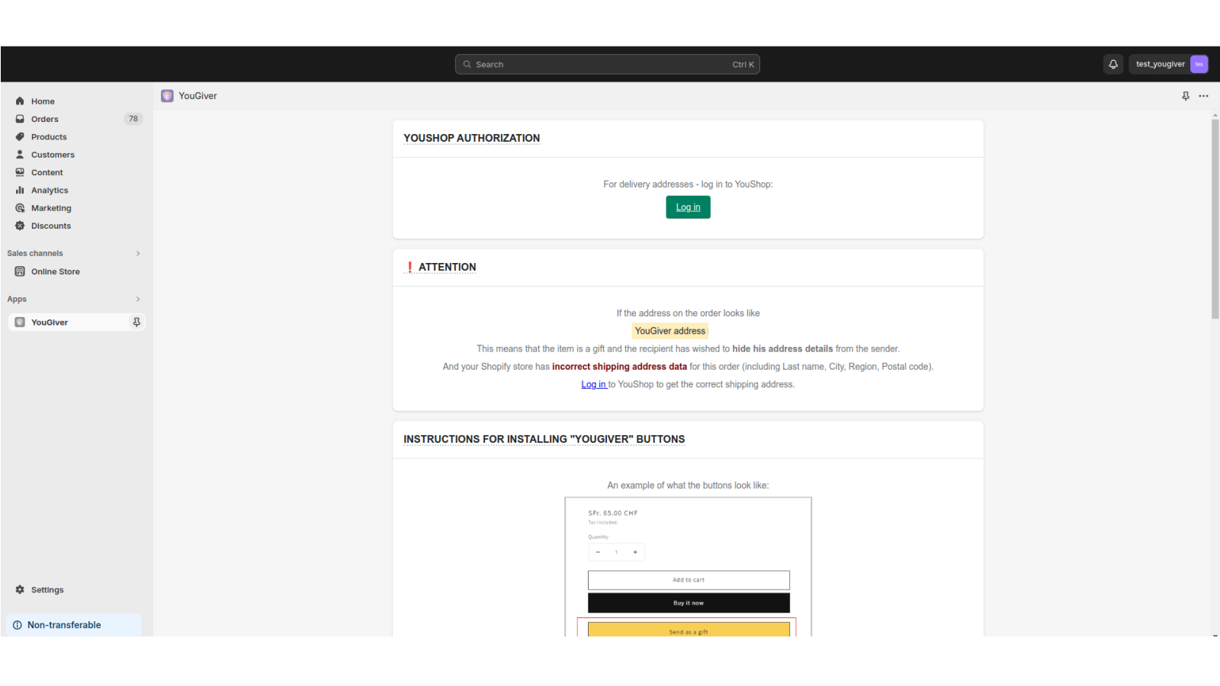This screenshot has height=686, width=1220.
Task: Open the Online Store channel
Action: [55, 271]
